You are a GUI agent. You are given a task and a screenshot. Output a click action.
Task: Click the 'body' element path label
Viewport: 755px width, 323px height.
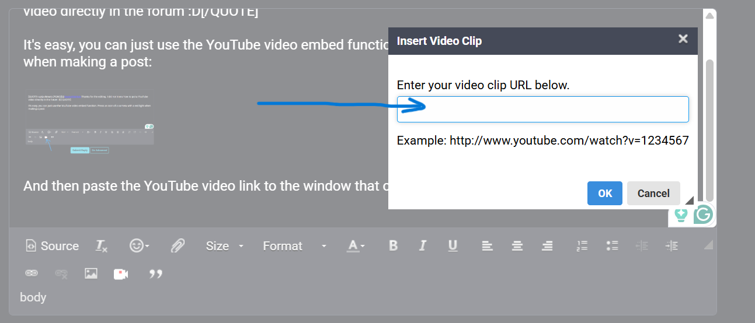click(33, 297)
